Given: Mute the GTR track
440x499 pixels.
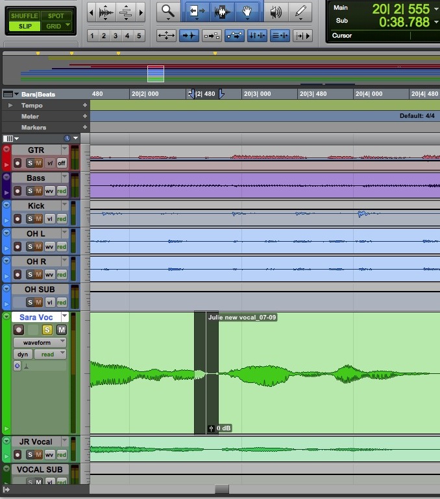Looking at the screenshot, I should 39,163.
